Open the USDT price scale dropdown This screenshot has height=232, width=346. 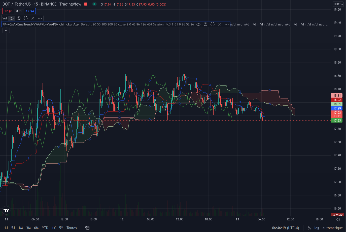click(338, 4)
